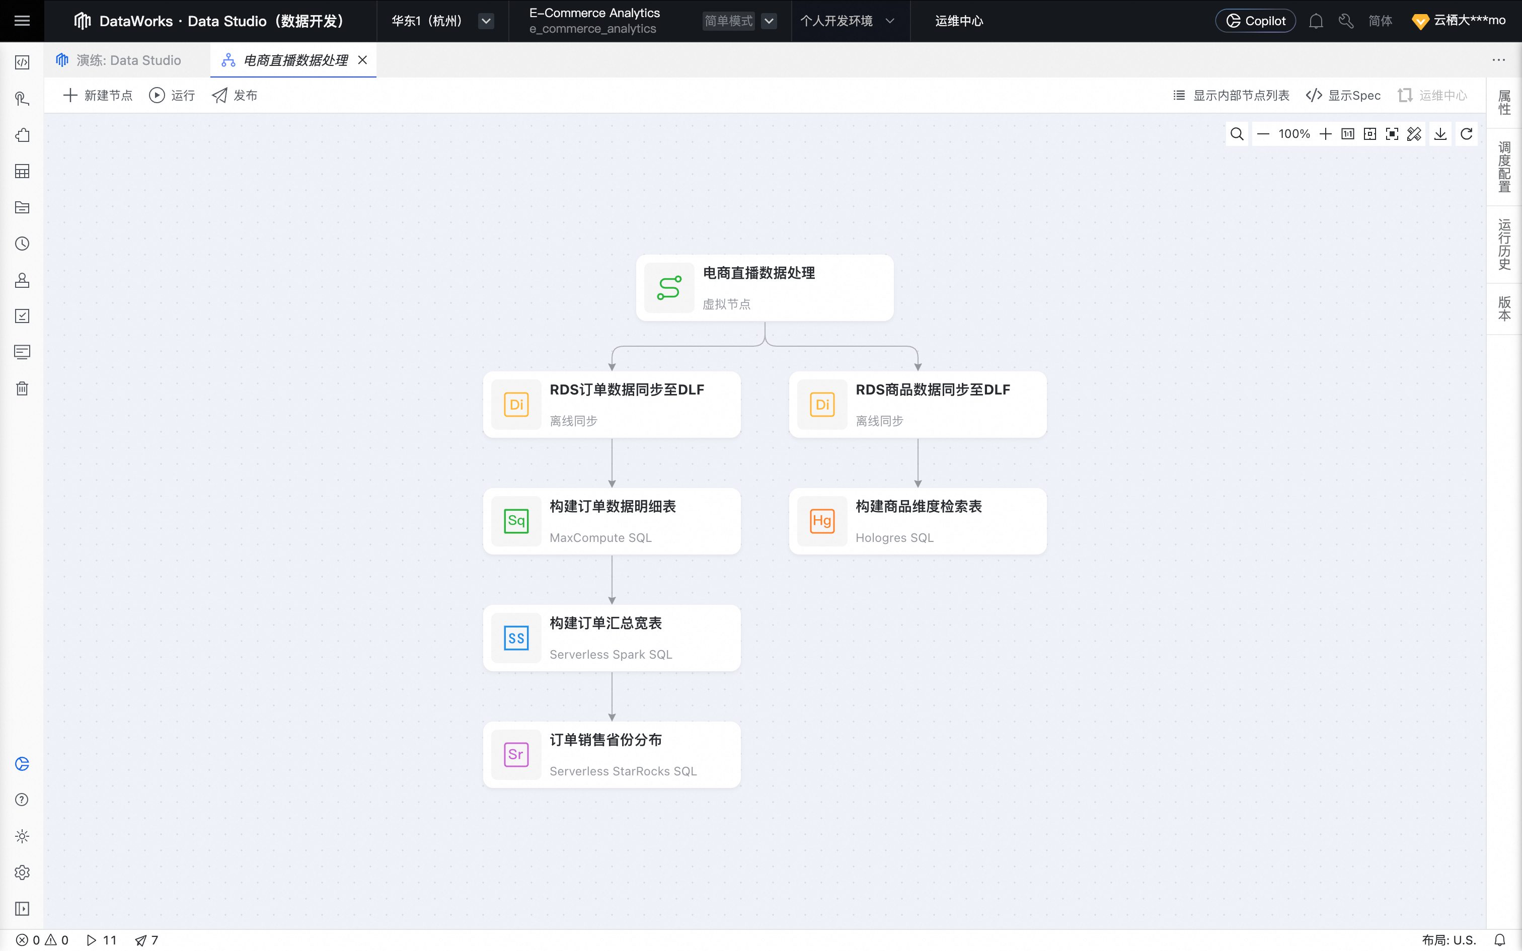Screen dimensions: 1522x951
Task: Click the 运行 button in toolbar
Action: (172, 95)
